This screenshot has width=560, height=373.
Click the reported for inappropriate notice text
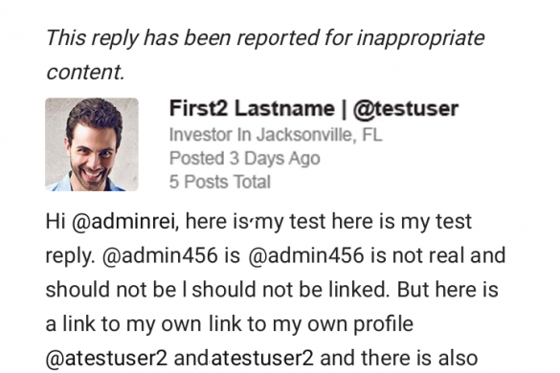[265, 55]
